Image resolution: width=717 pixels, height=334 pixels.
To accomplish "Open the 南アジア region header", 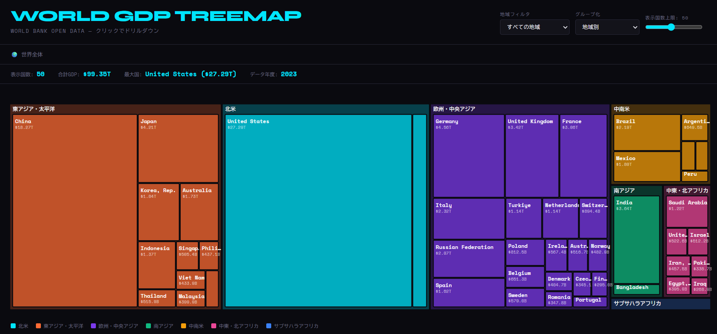I will [624, 191].
